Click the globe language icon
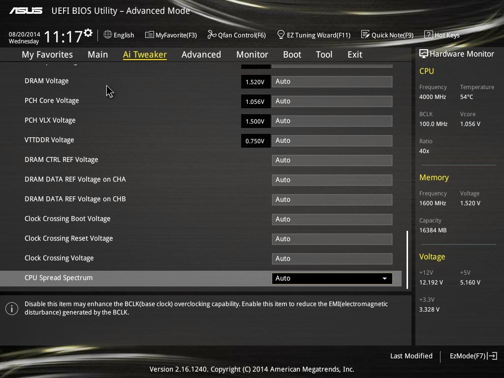The height and width of the screenshot is (378, 504). click(x=108, y=34)
